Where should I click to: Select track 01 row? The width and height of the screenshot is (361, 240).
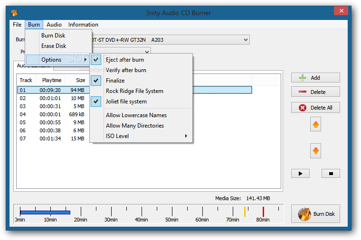pyautogui.click(x=134, y=90)
